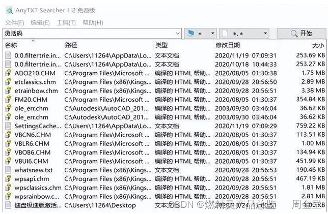The width and height of the screenshot is (329, 214).
Task: Click the 1.75 MB size cell
Action: [x=313, y=73]
